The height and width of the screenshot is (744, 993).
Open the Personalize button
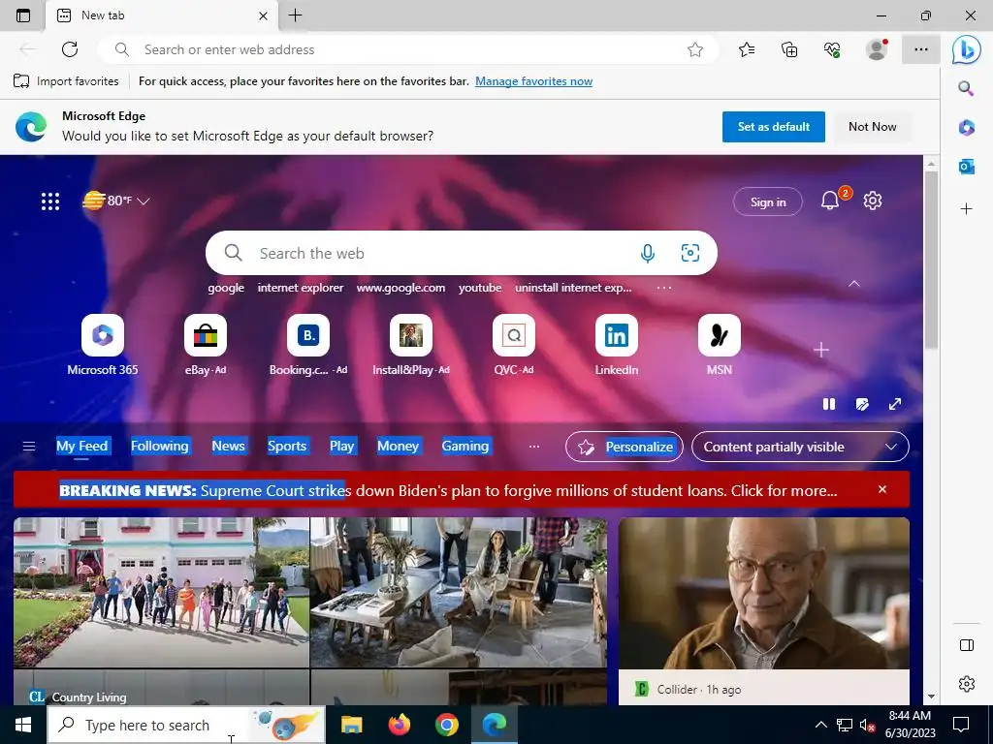(x=624, y=447)
